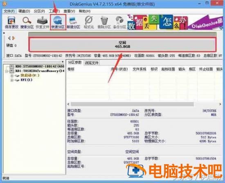Launch the 快速分区 (Quick Partition) tool
The image size is (225, 183).
[x=58, y=23]
